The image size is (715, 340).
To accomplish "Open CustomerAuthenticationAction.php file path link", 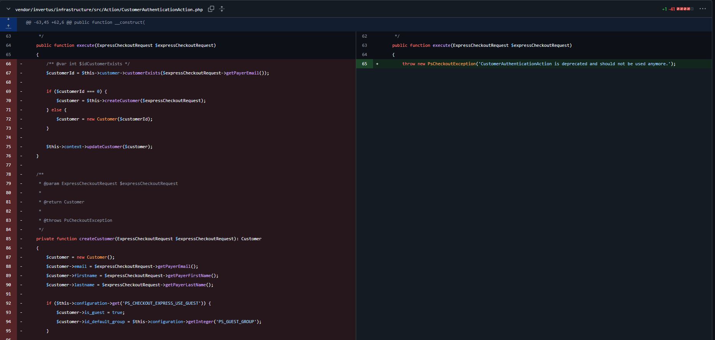I will (109, 9).
